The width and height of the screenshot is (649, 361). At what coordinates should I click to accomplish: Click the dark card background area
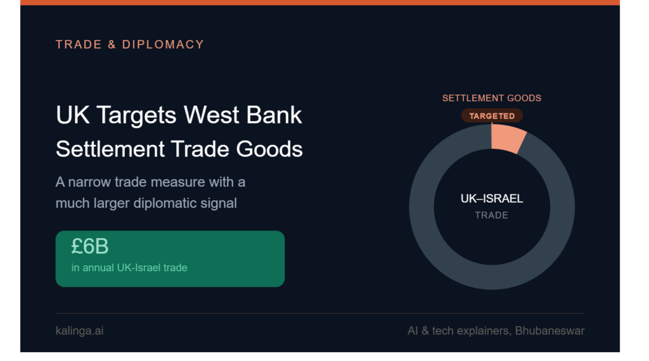click(x=352, y=75)
